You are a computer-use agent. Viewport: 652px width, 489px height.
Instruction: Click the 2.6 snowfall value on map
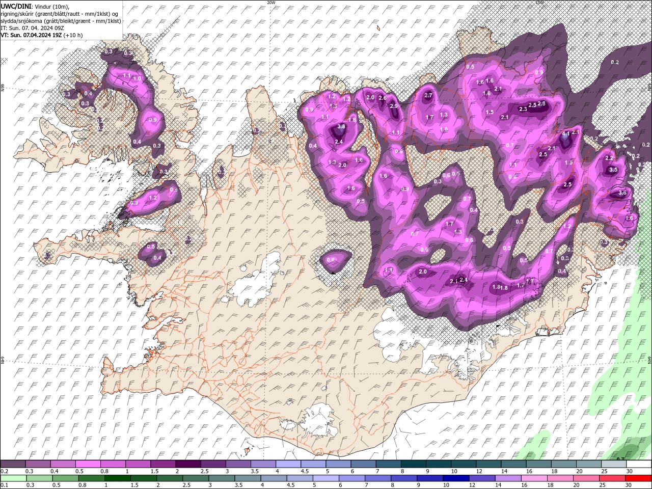pos(383,98)
